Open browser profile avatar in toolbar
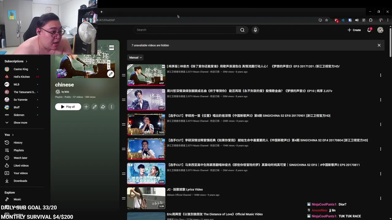This screenshot has width=392, height=220. [x=381, y=20]
